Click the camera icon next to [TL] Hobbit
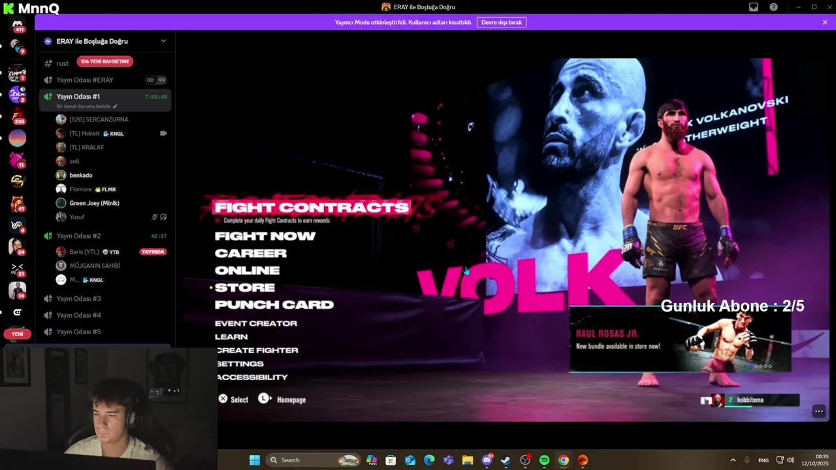Screen dimensions: 836x470 tap(163, 133)
